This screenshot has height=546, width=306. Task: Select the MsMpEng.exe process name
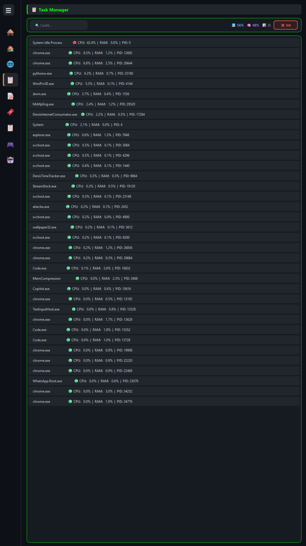pyautogui.click(x=43, y=104)
